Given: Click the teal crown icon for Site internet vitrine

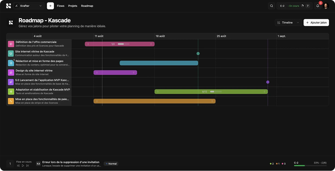Looking at the screenshot, I should (11, 53).
